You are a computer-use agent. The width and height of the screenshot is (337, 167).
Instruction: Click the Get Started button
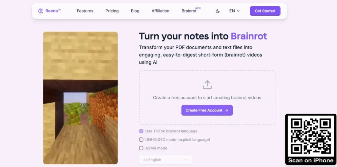coord(265,11)
